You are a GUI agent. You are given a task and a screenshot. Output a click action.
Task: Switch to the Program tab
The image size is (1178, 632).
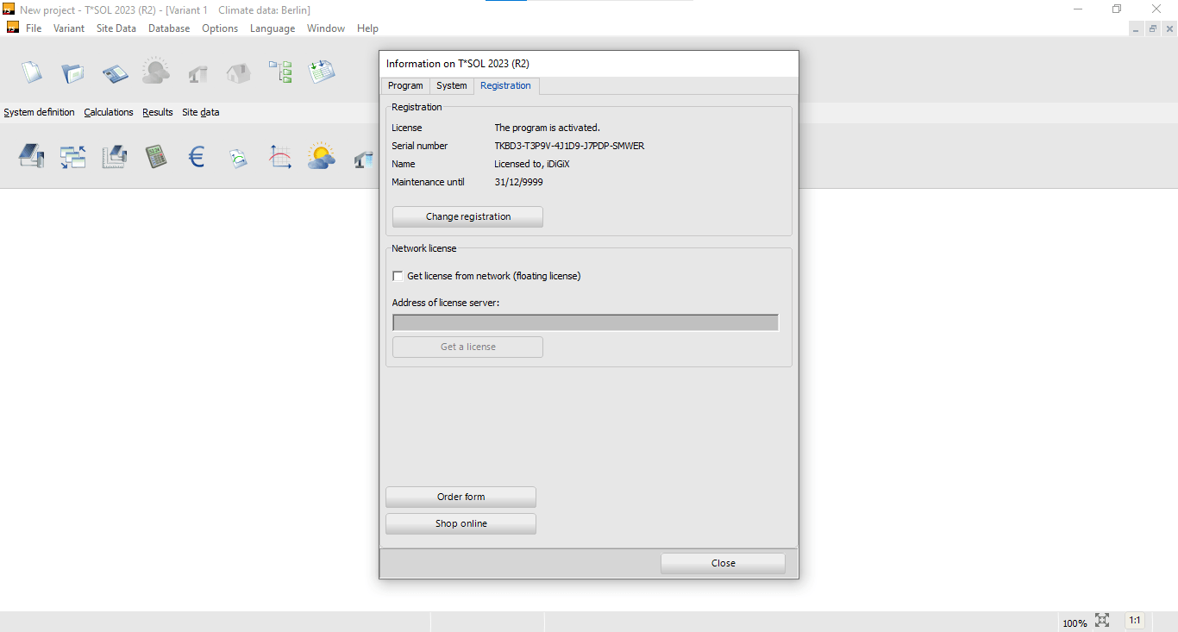pos(405,85)
